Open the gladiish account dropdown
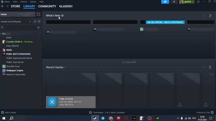 [x=187, y=2]
